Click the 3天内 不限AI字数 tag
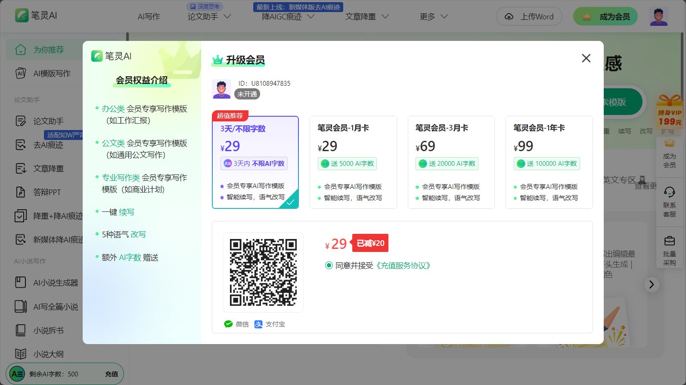This screenshot has height=385, width=686. (x=254, y=164)
